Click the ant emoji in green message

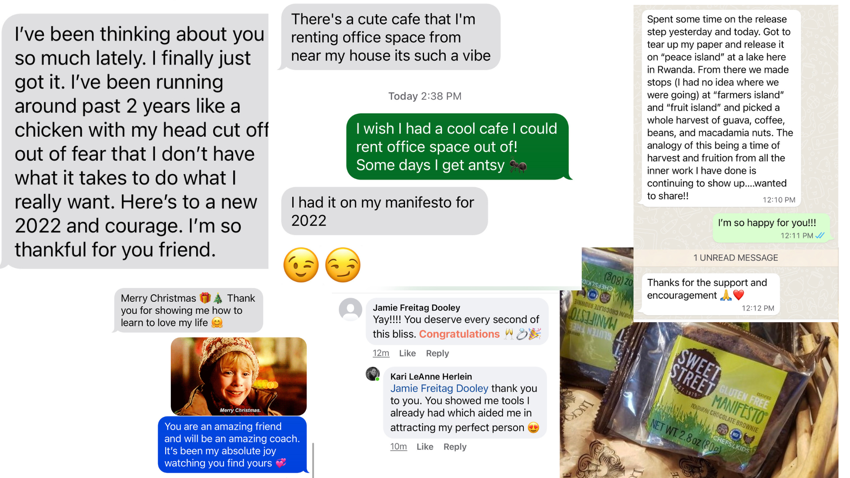tap(518, 165)
